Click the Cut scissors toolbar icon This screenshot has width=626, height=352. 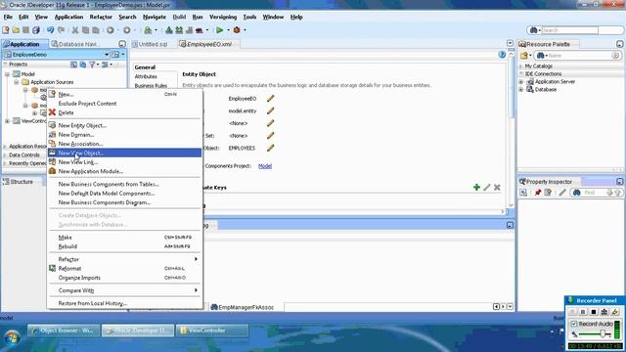pyautogui.click(x=75, y=30)
